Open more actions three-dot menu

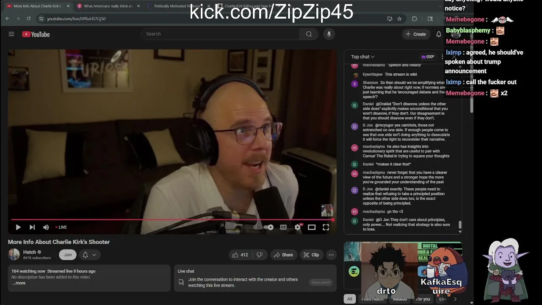coord(331,255)
